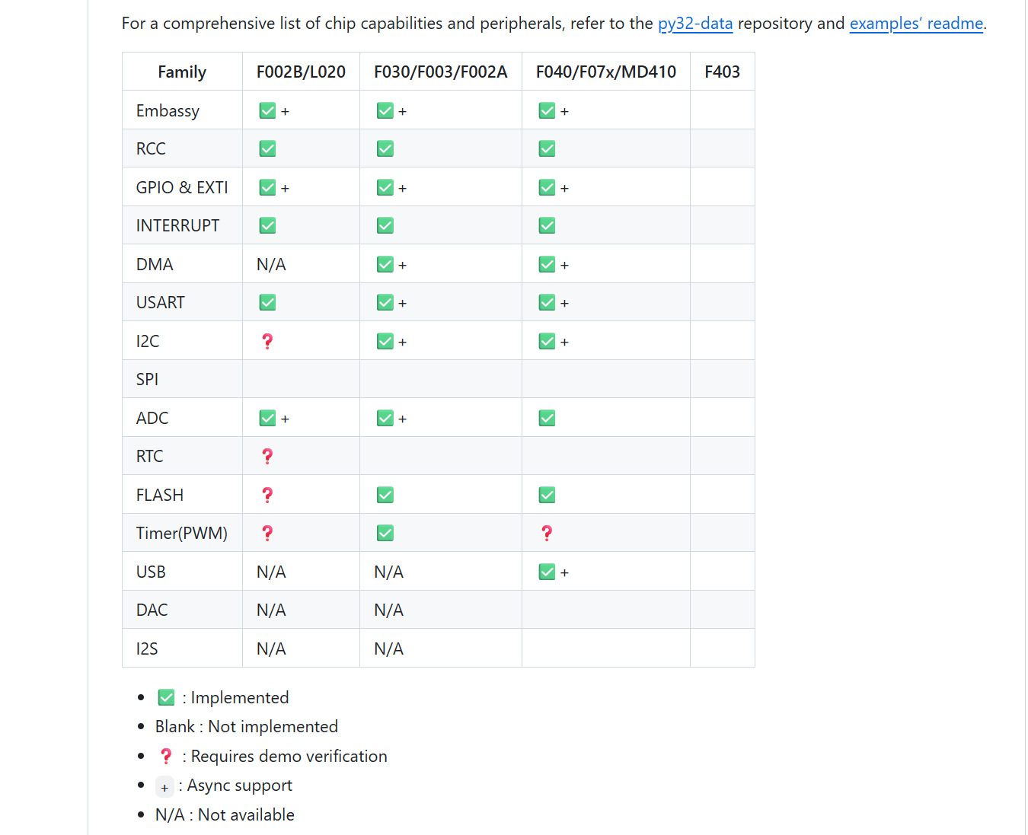Click the INTERRUPT checkmark under F040/F07x/MD410
1028x835 pixels.
click(547, 225)
